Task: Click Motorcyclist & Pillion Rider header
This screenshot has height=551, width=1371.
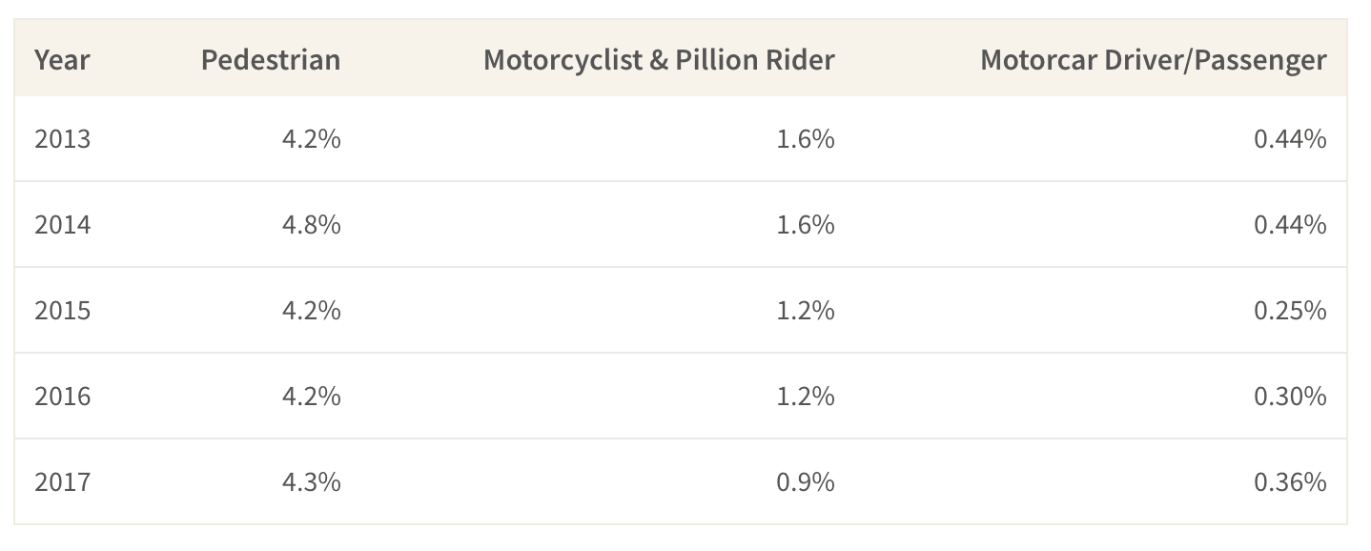Action: click(659, 60)
